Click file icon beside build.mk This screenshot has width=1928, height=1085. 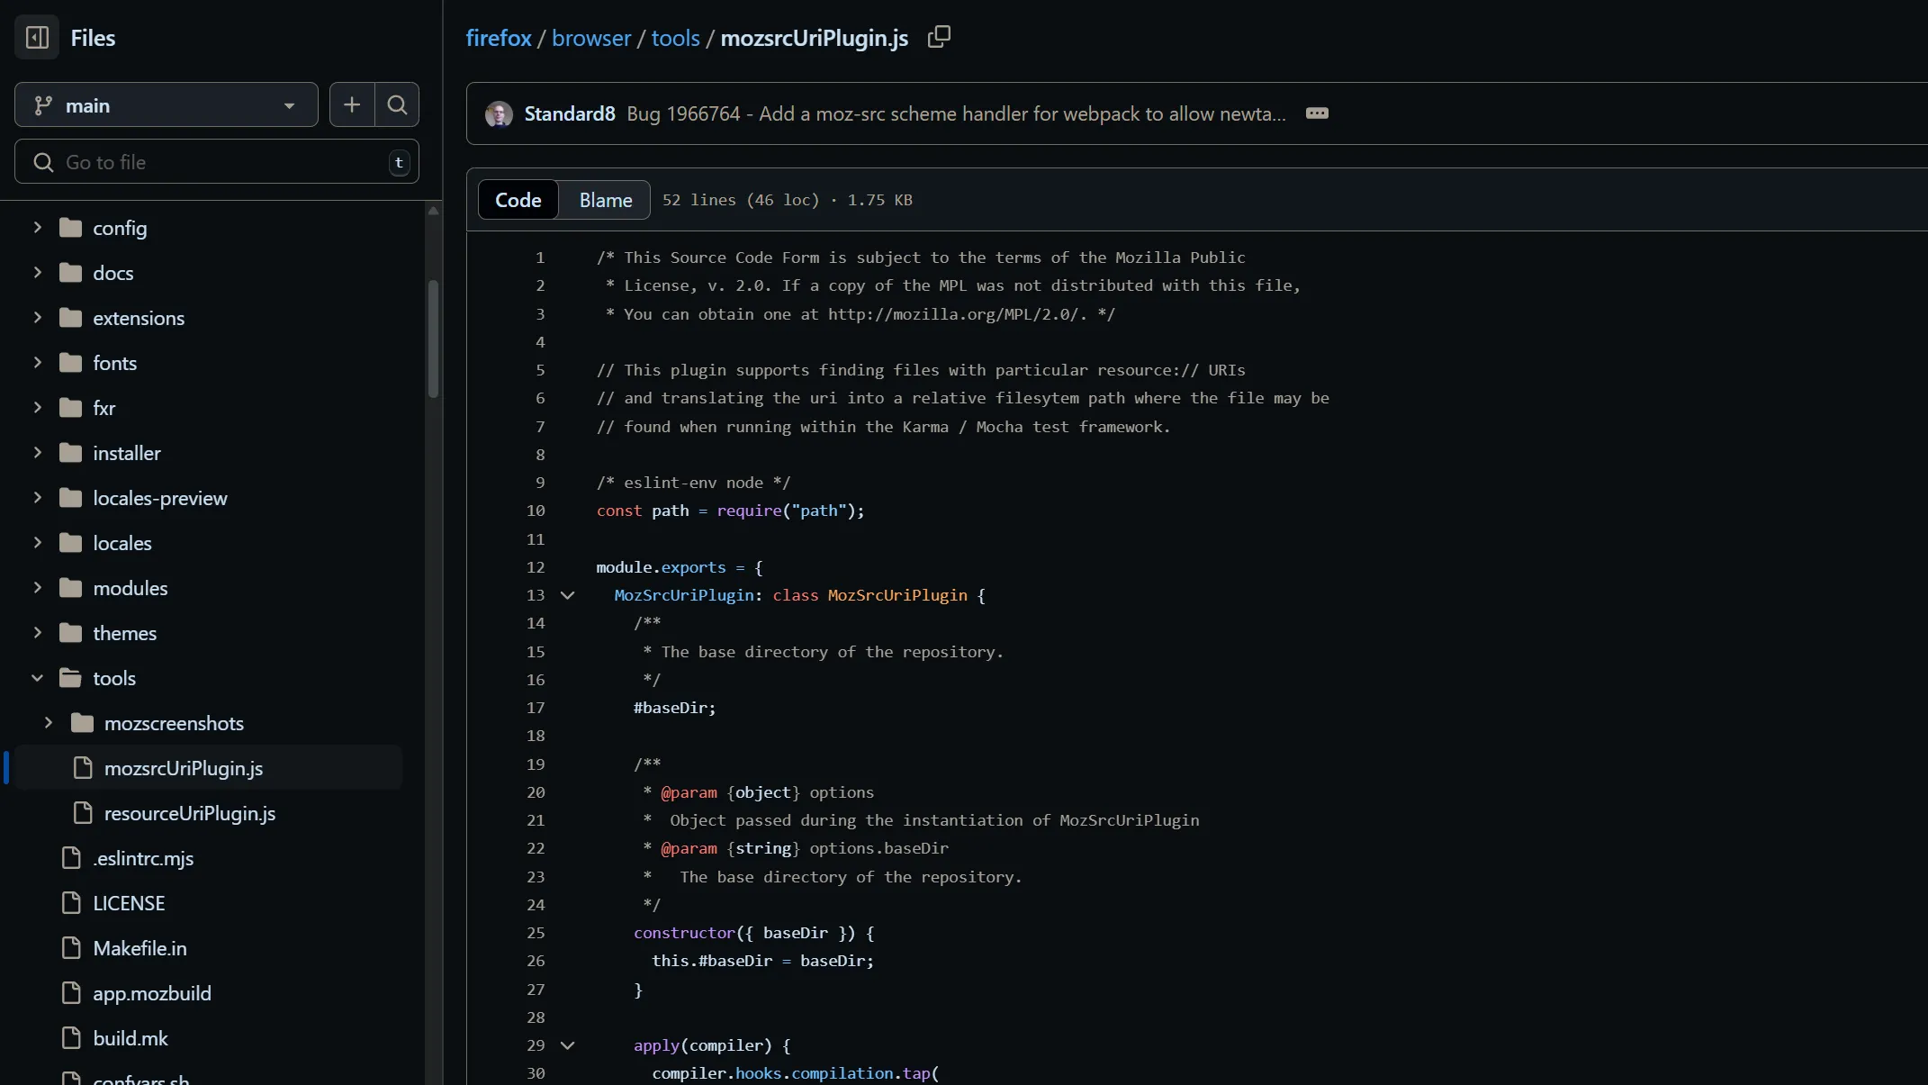(x=71, y=1038)
